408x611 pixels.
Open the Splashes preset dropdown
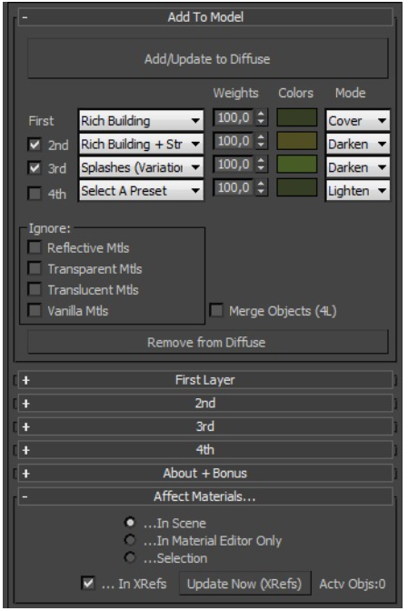pos(141,167)
